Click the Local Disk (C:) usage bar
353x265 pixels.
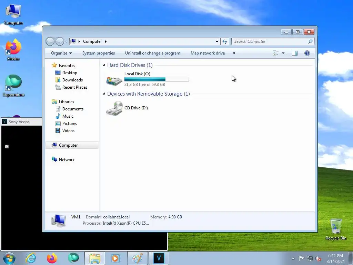pos(157,79)
